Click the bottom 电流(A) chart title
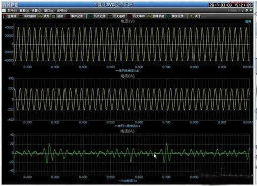Viewport: 257px width, 186px height. pyautogui.click(x=127, y=131)
